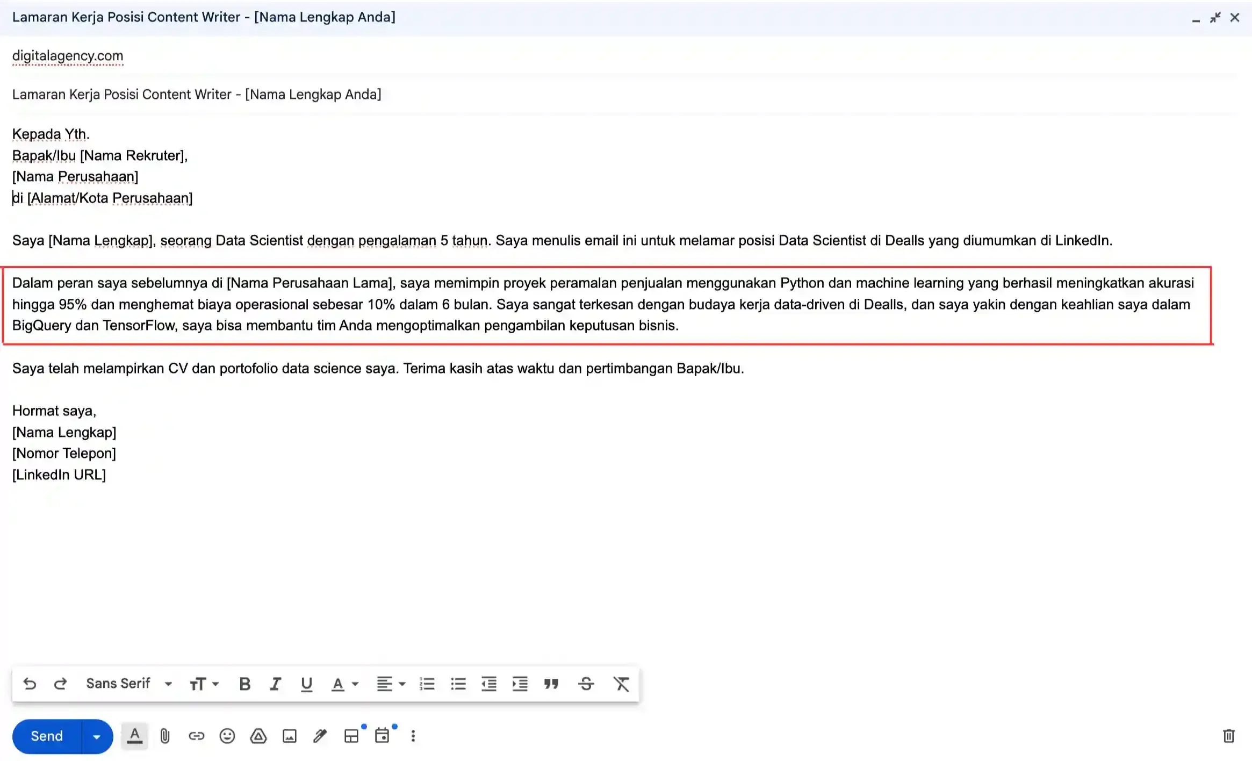The width and height of the screenshot is (1252, 761).
Task: Discard the draft with the trash icon
Action: [1228, 736]
